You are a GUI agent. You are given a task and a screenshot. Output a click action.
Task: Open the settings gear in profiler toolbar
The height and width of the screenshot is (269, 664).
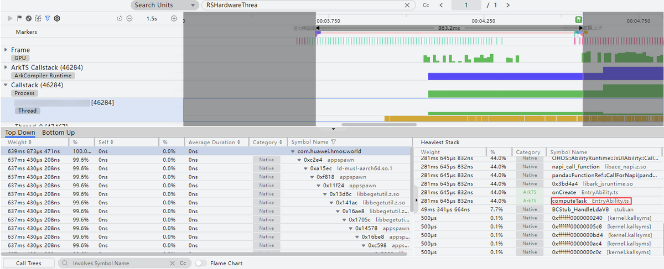tap(56, 18)
